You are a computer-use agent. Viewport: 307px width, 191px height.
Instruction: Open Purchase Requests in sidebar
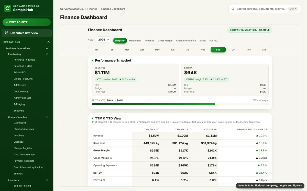coord(24,60)
